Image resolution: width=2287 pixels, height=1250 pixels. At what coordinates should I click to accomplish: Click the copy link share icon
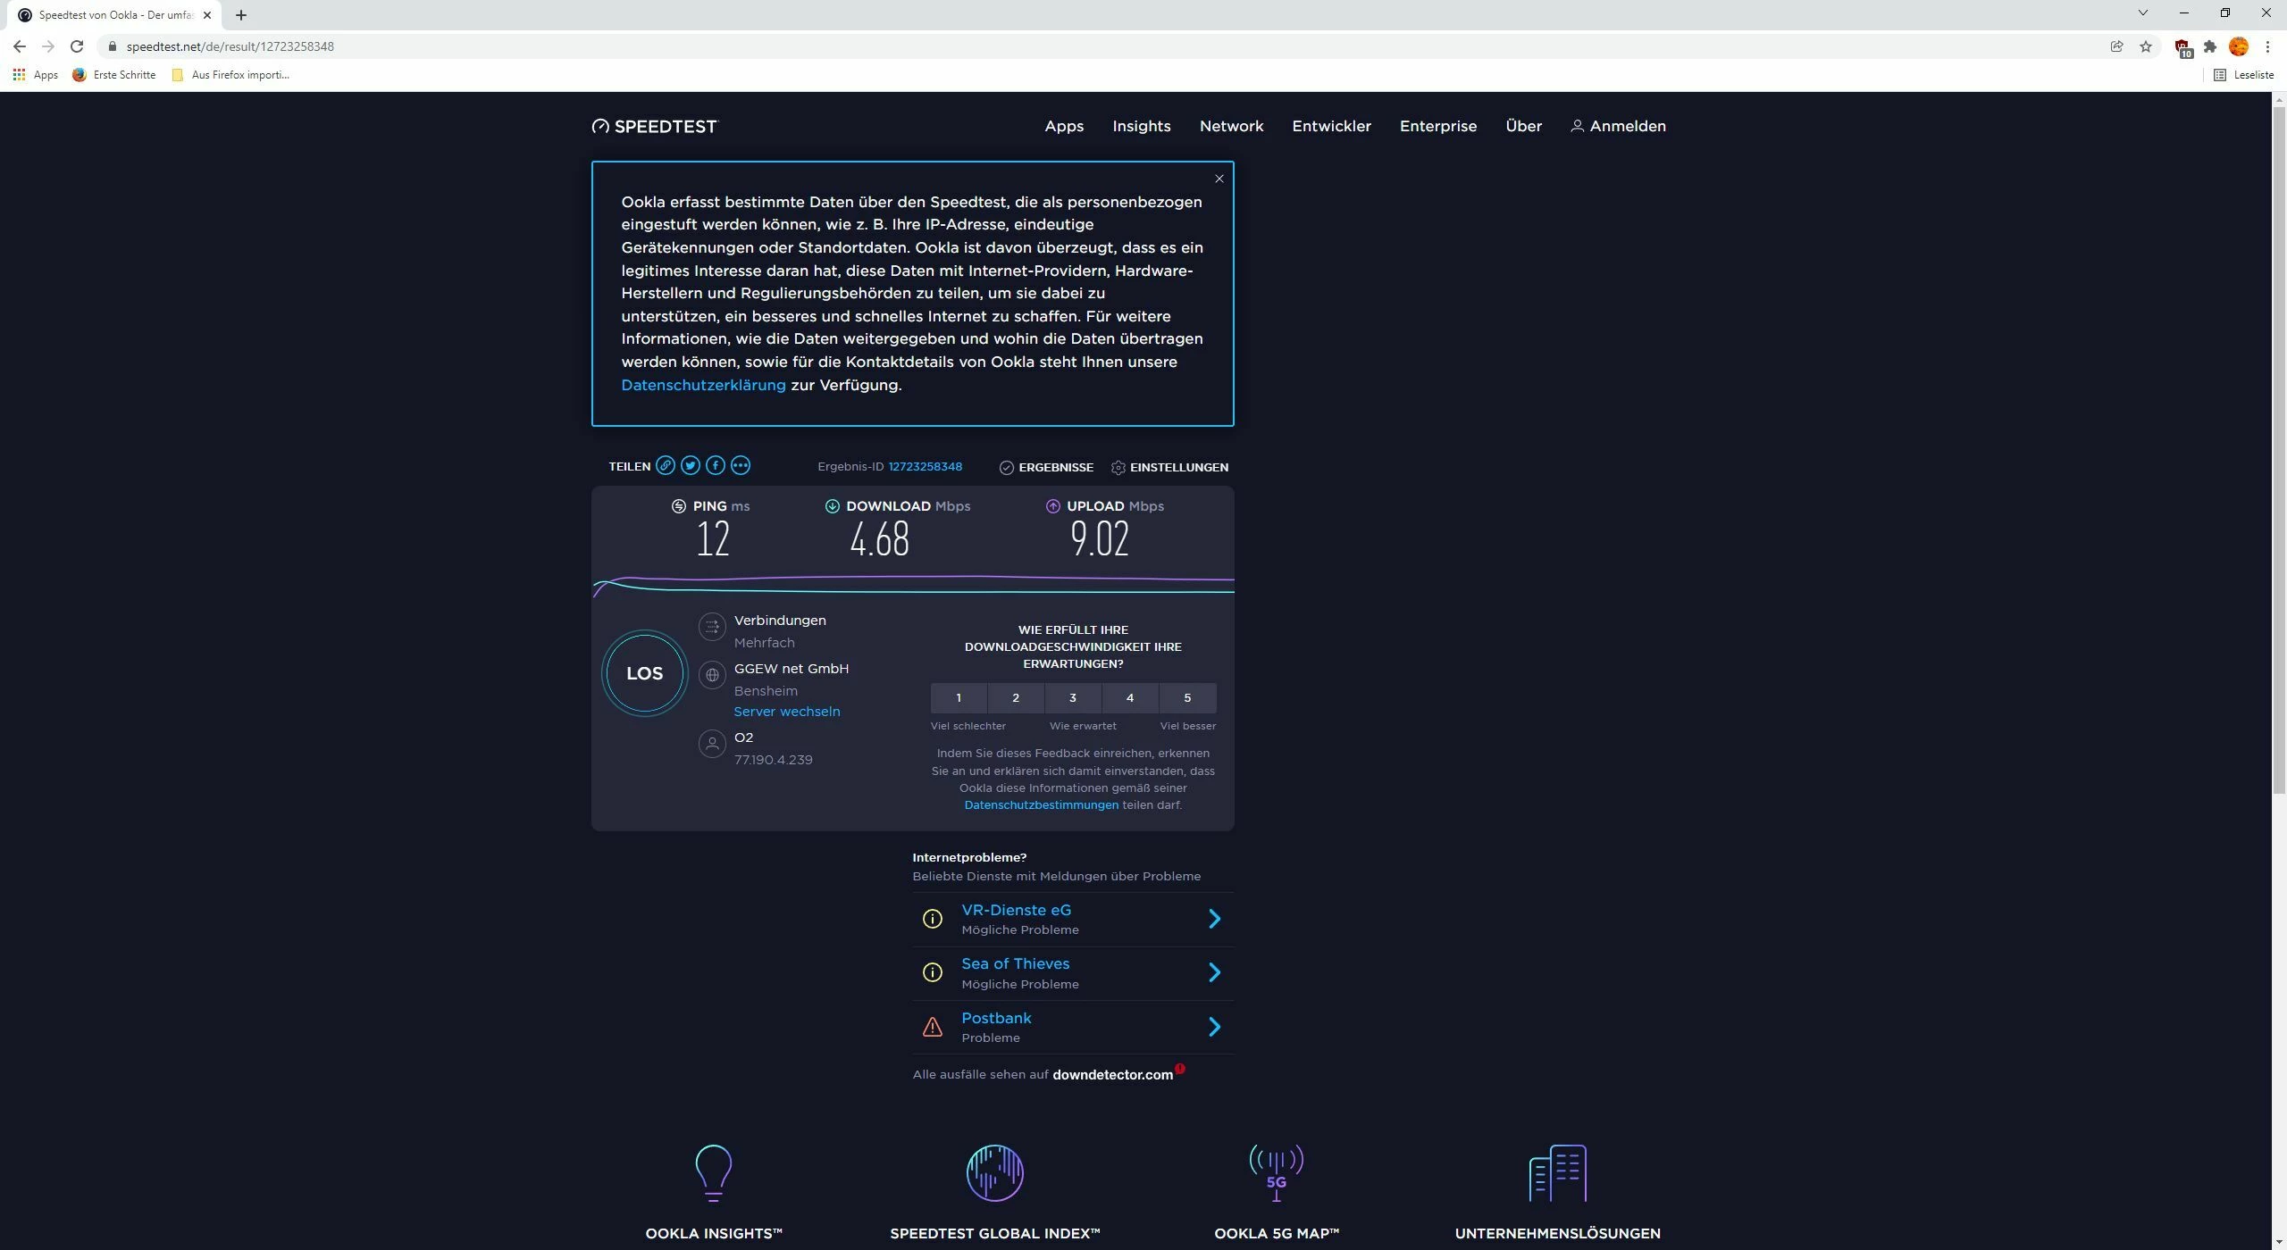click(665, 465)
